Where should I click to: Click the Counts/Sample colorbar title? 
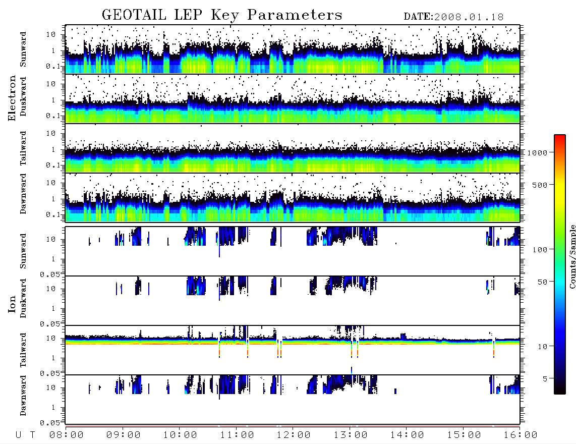click(x=572, y=256)
